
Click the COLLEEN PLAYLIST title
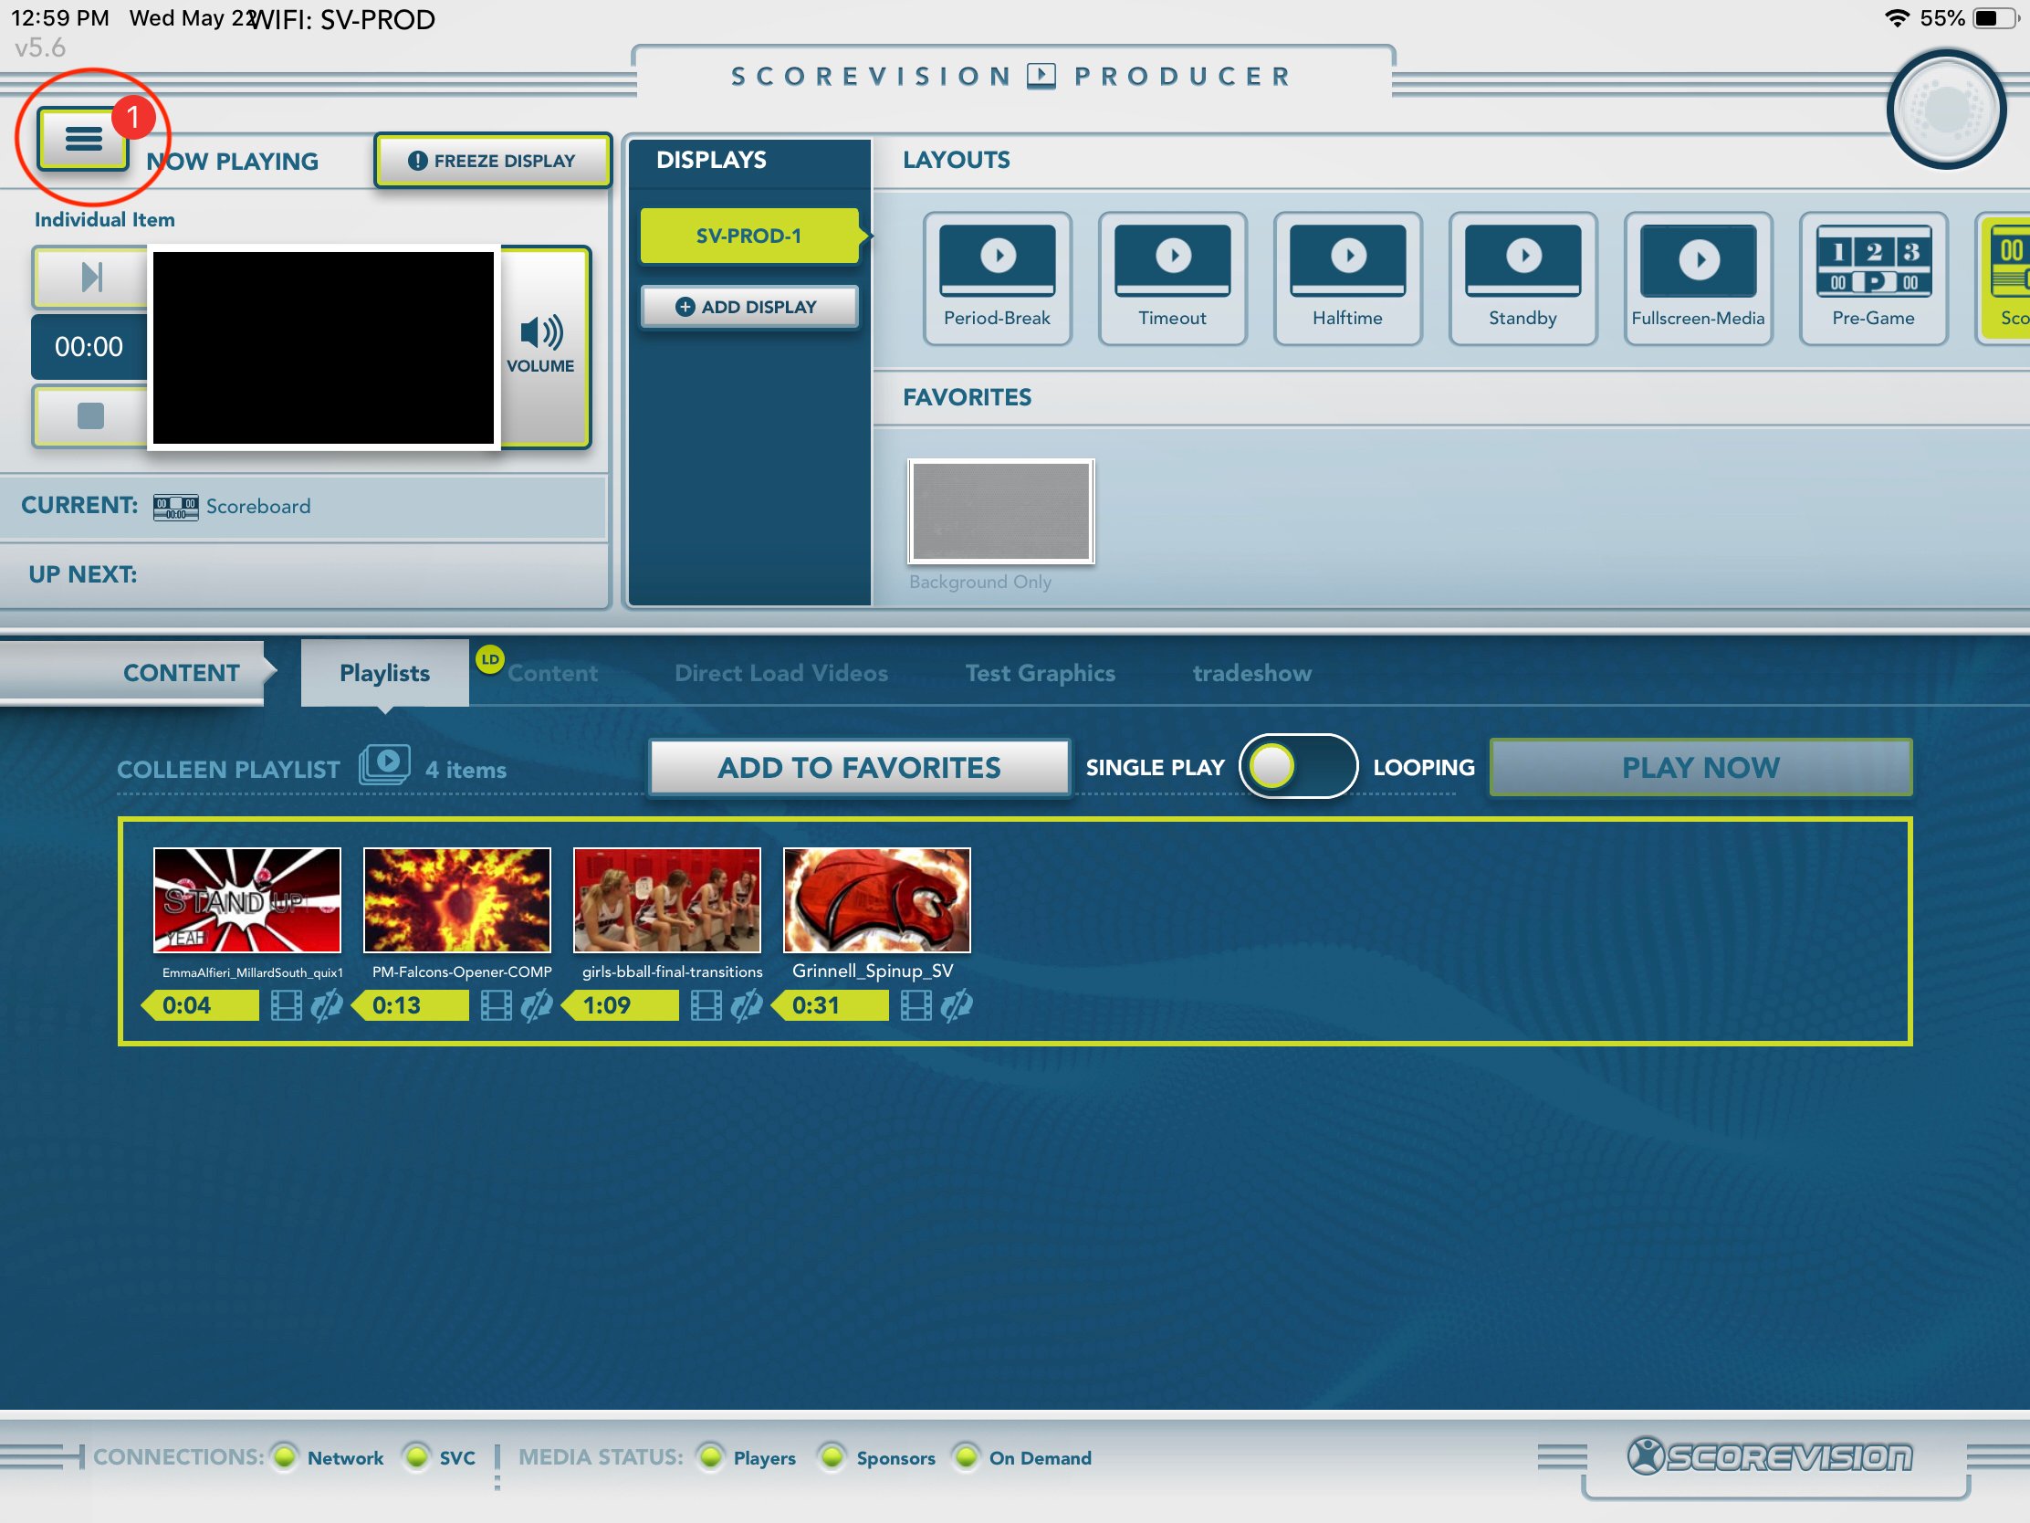point(228,770)
